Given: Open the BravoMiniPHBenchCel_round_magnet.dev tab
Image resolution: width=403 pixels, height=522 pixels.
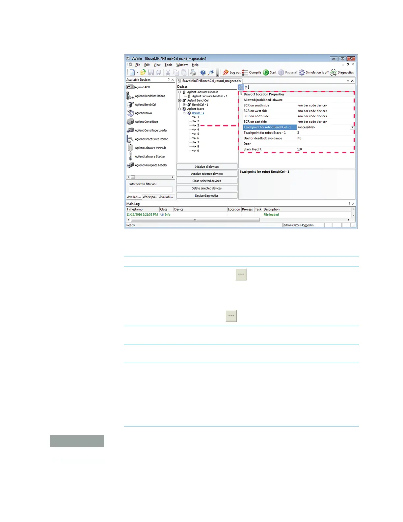Looking at the screenshot, I should point(210,81).
